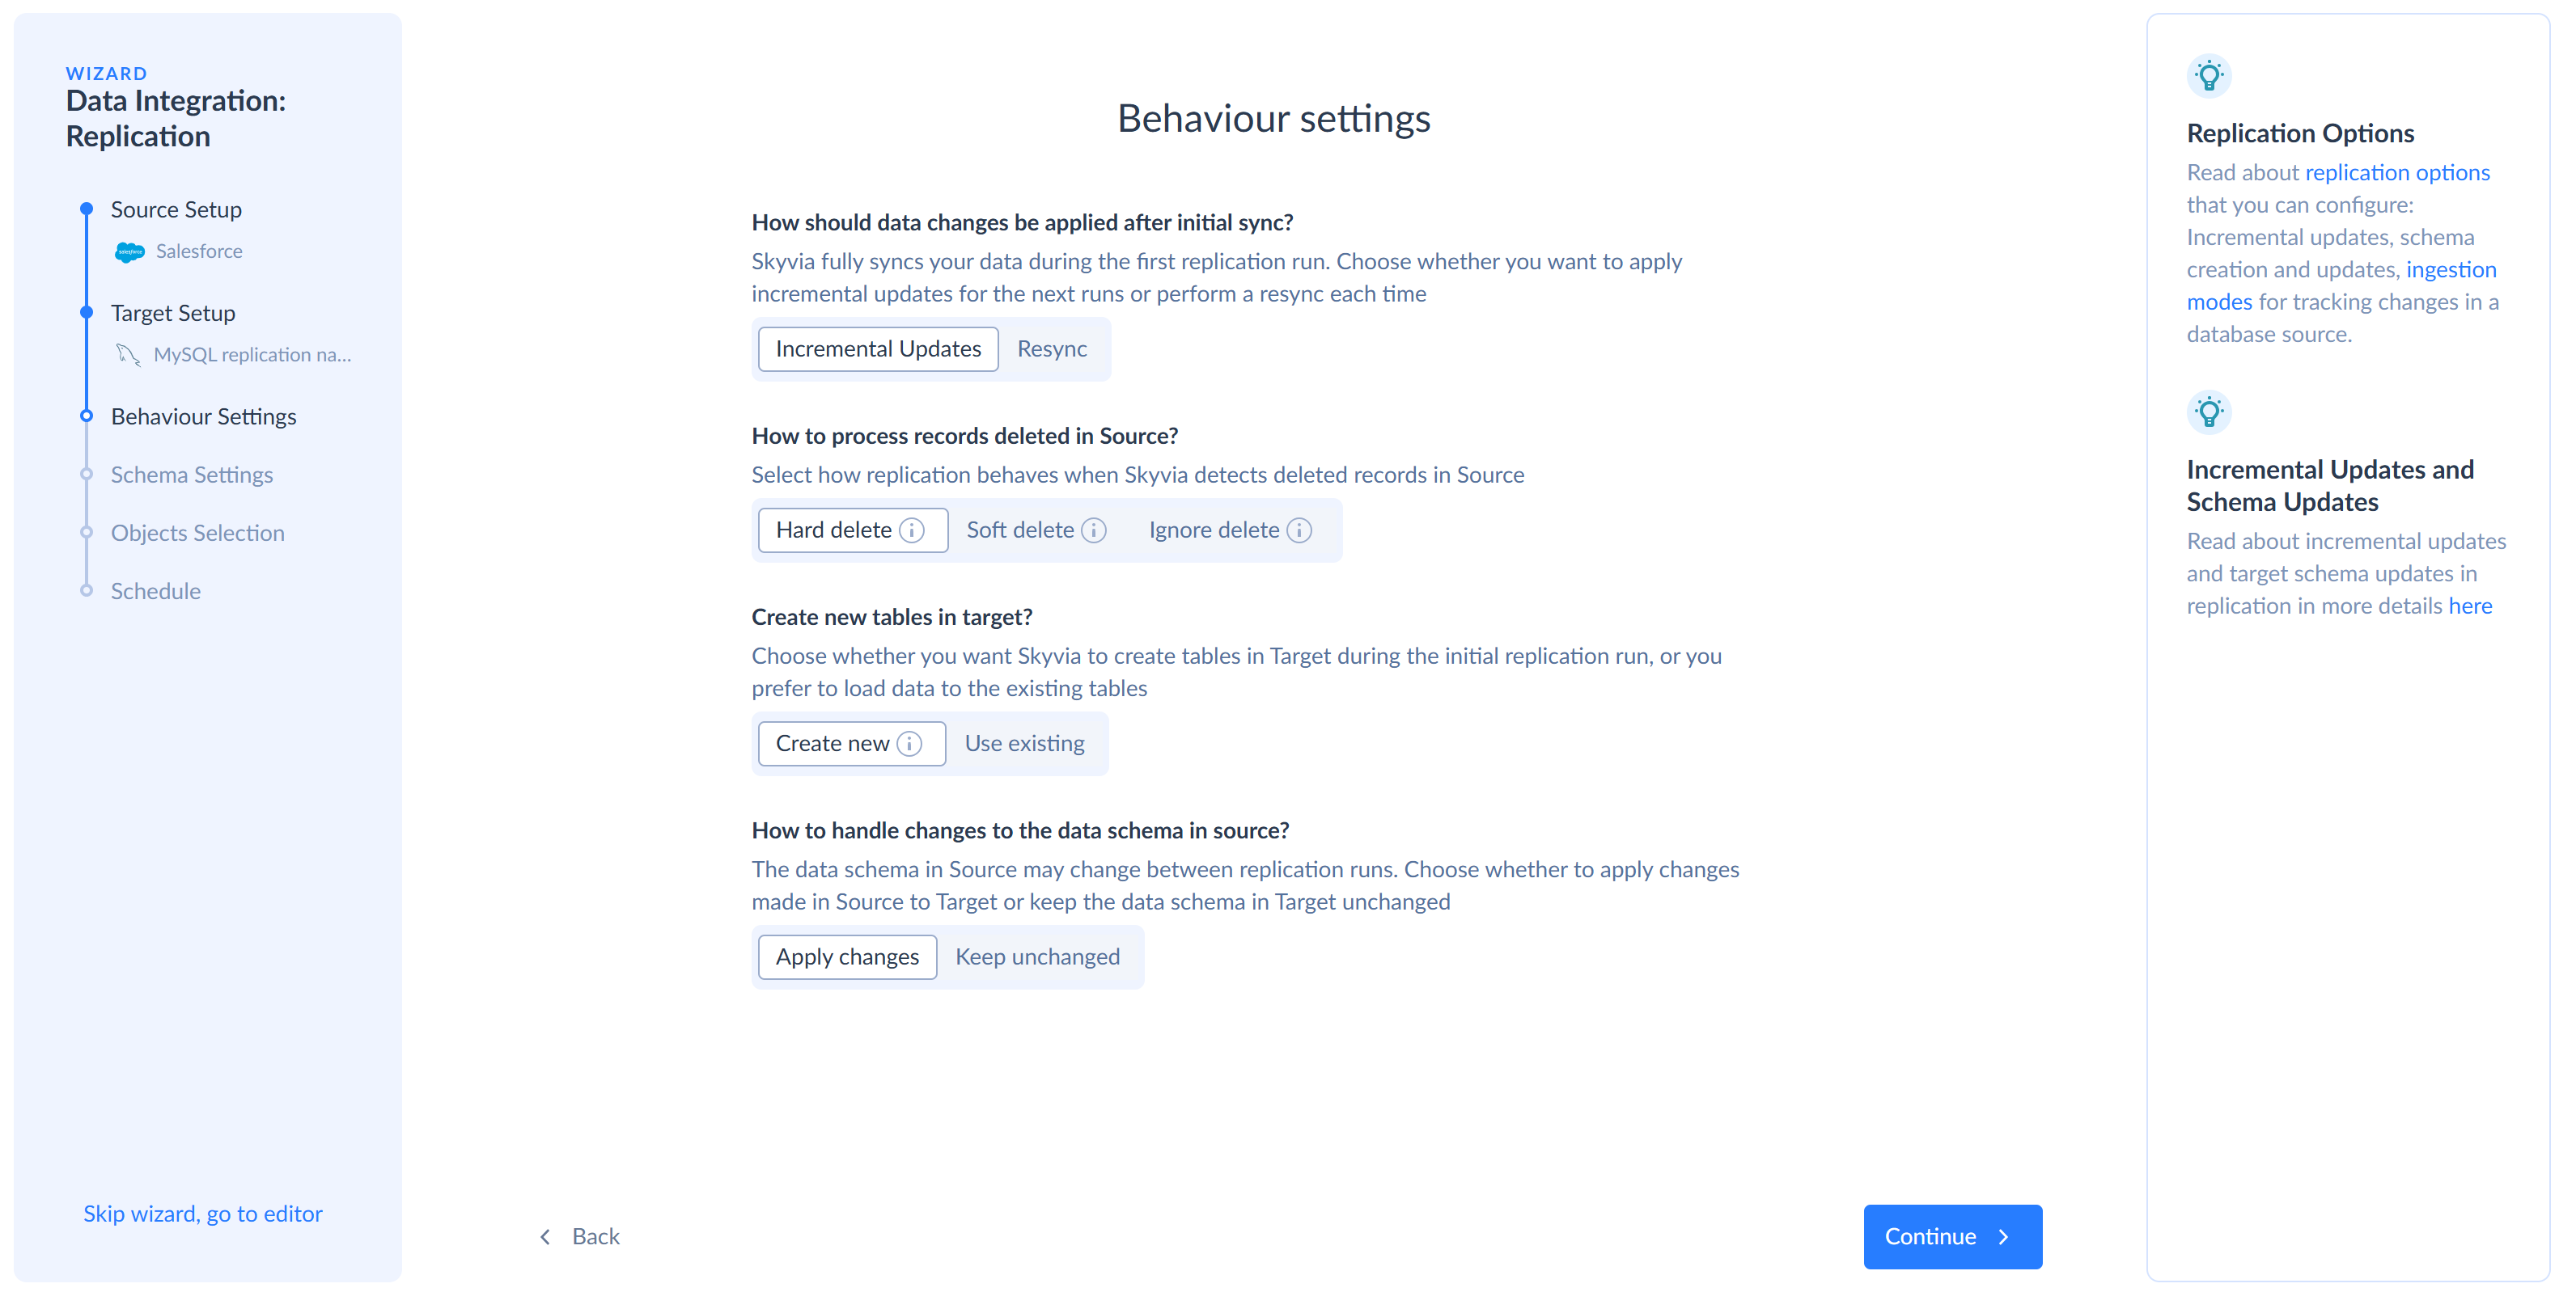
Task: Click Skip wizard, go to editor
Action: (x=202, y=1213)
